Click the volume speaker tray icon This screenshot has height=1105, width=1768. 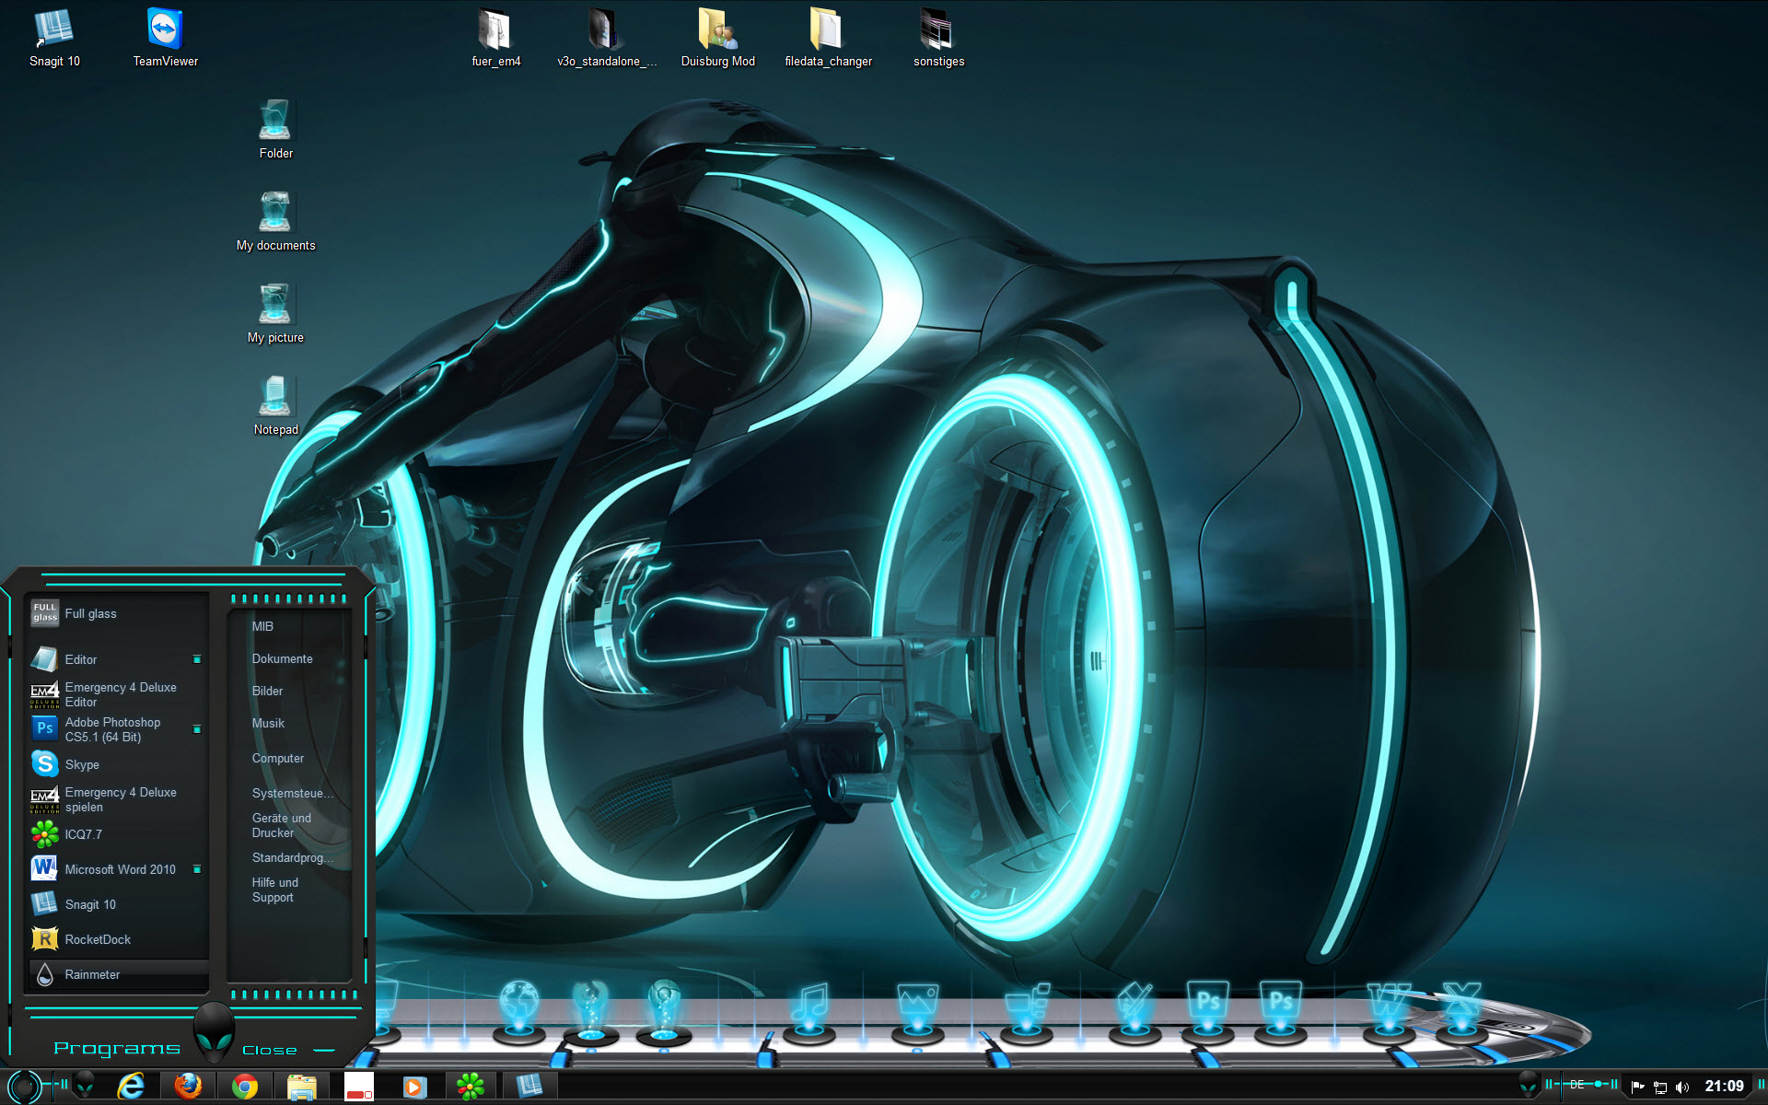[x=1683, y=1087]
